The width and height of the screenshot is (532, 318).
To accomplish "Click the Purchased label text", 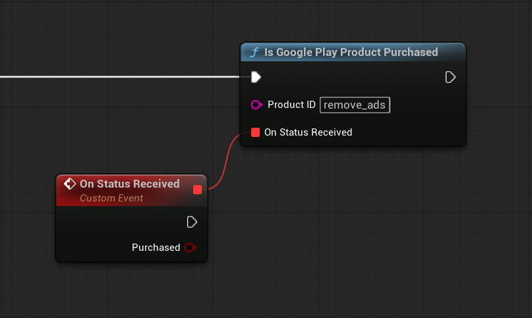I will coord(156,248).
